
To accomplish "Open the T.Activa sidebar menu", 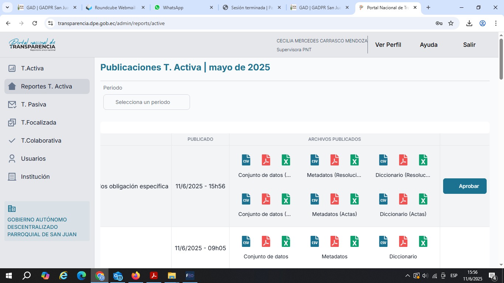I will click(x=32, y=68).
